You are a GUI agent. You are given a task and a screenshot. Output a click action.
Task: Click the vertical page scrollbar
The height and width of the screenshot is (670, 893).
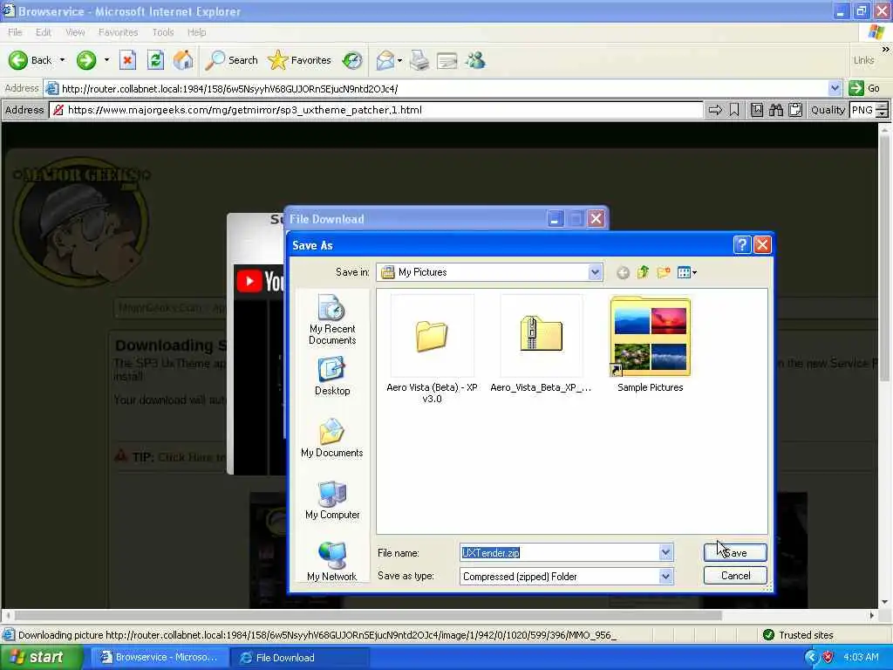(x=884, y=257)
